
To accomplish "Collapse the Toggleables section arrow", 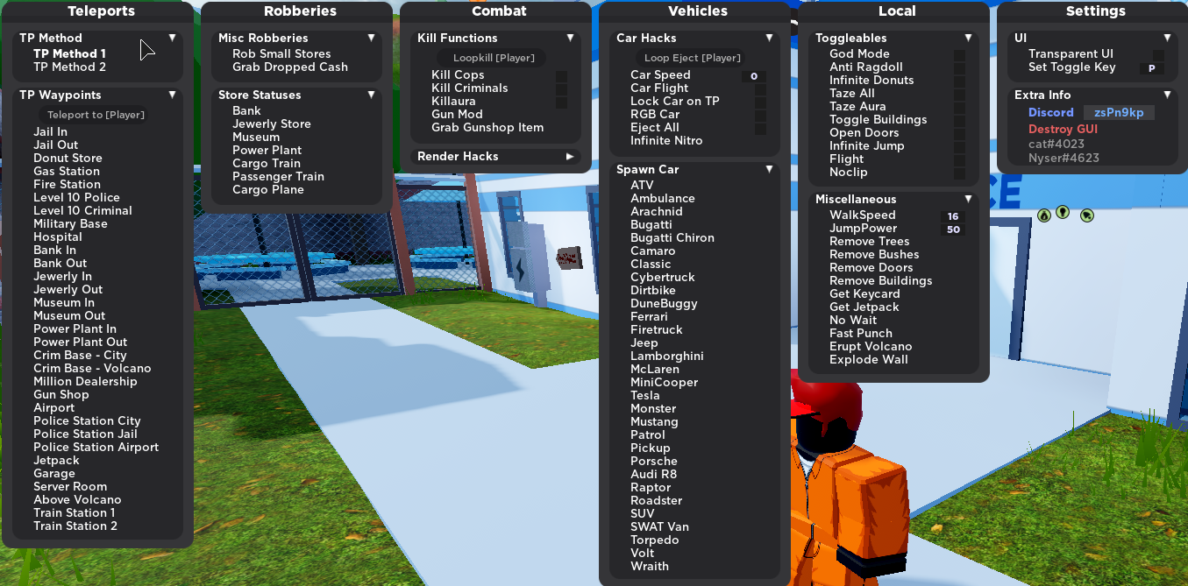I will (968, 39).
